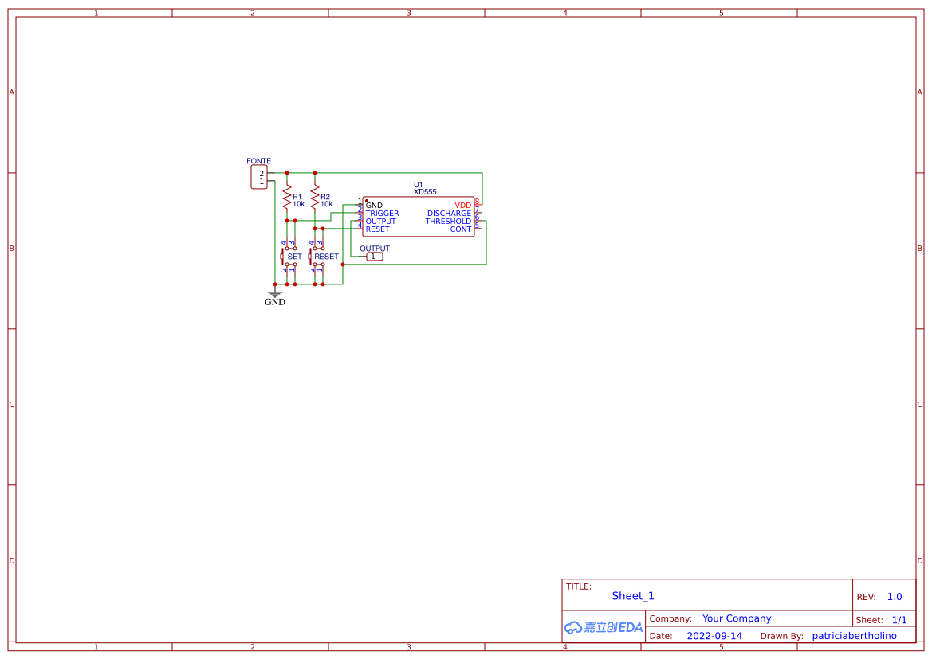
Task: Click the SET pushbutton switch symbol
Action: 289,257
